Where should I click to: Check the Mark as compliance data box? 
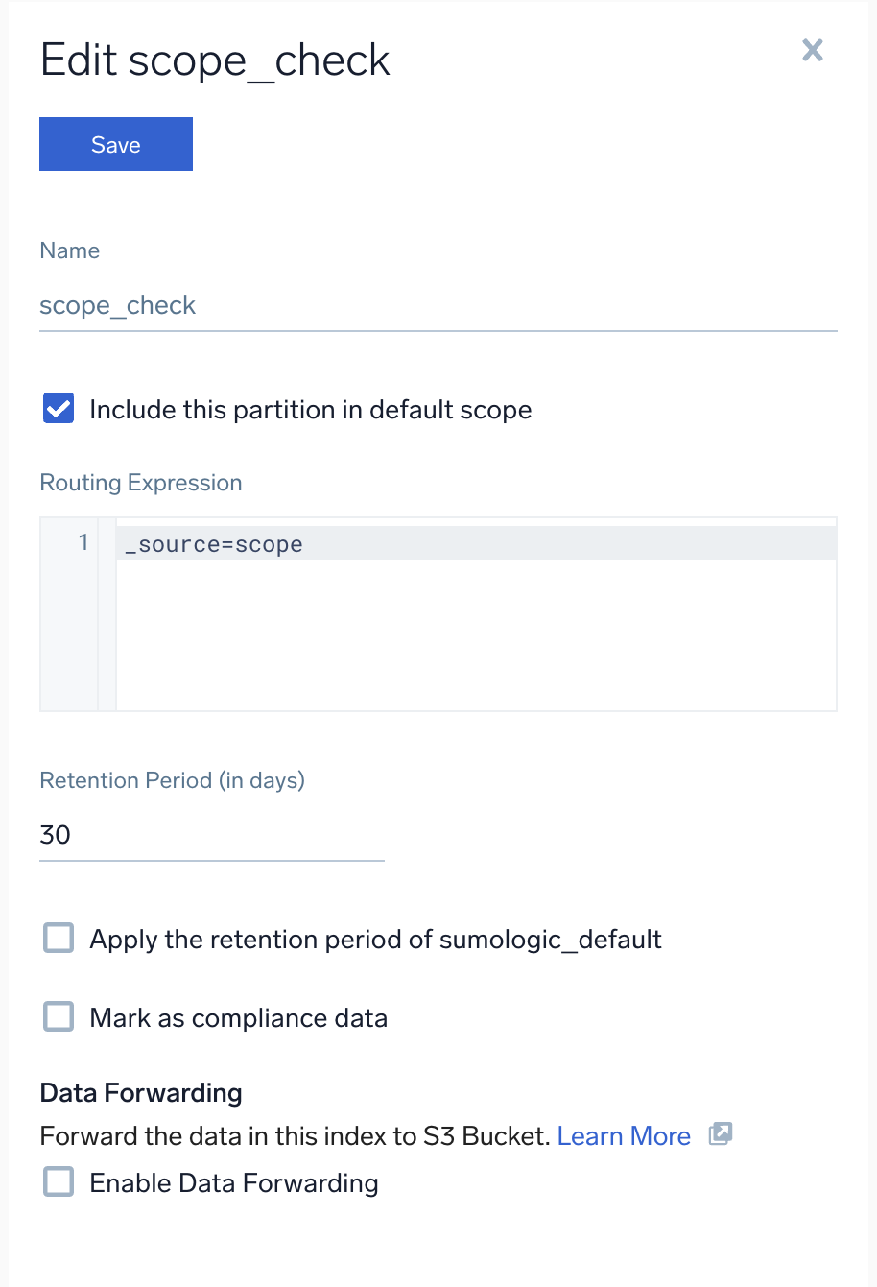(x=59, y=1016)
